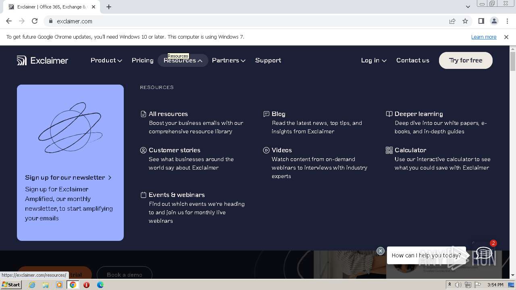View site information padlock icon

51,21
